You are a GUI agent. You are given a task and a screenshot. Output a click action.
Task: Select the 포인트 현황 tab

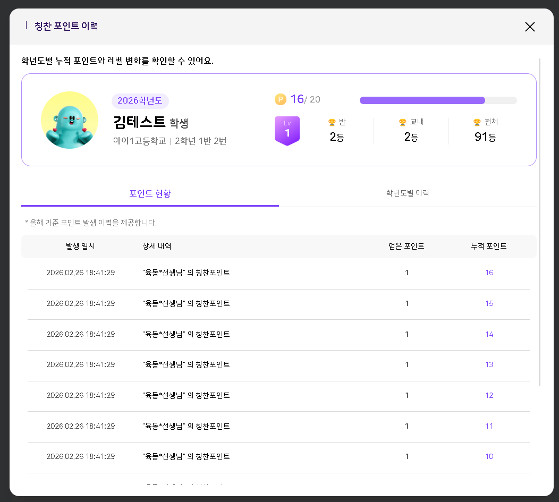(x=150, y=193)
